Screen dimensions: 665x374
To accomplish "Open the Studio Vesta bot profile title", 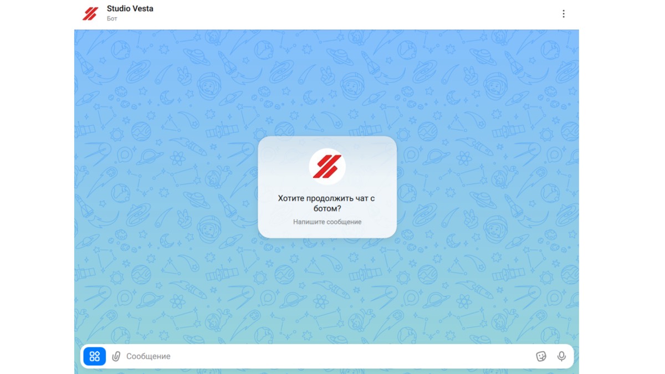I will tap(130, 9).
